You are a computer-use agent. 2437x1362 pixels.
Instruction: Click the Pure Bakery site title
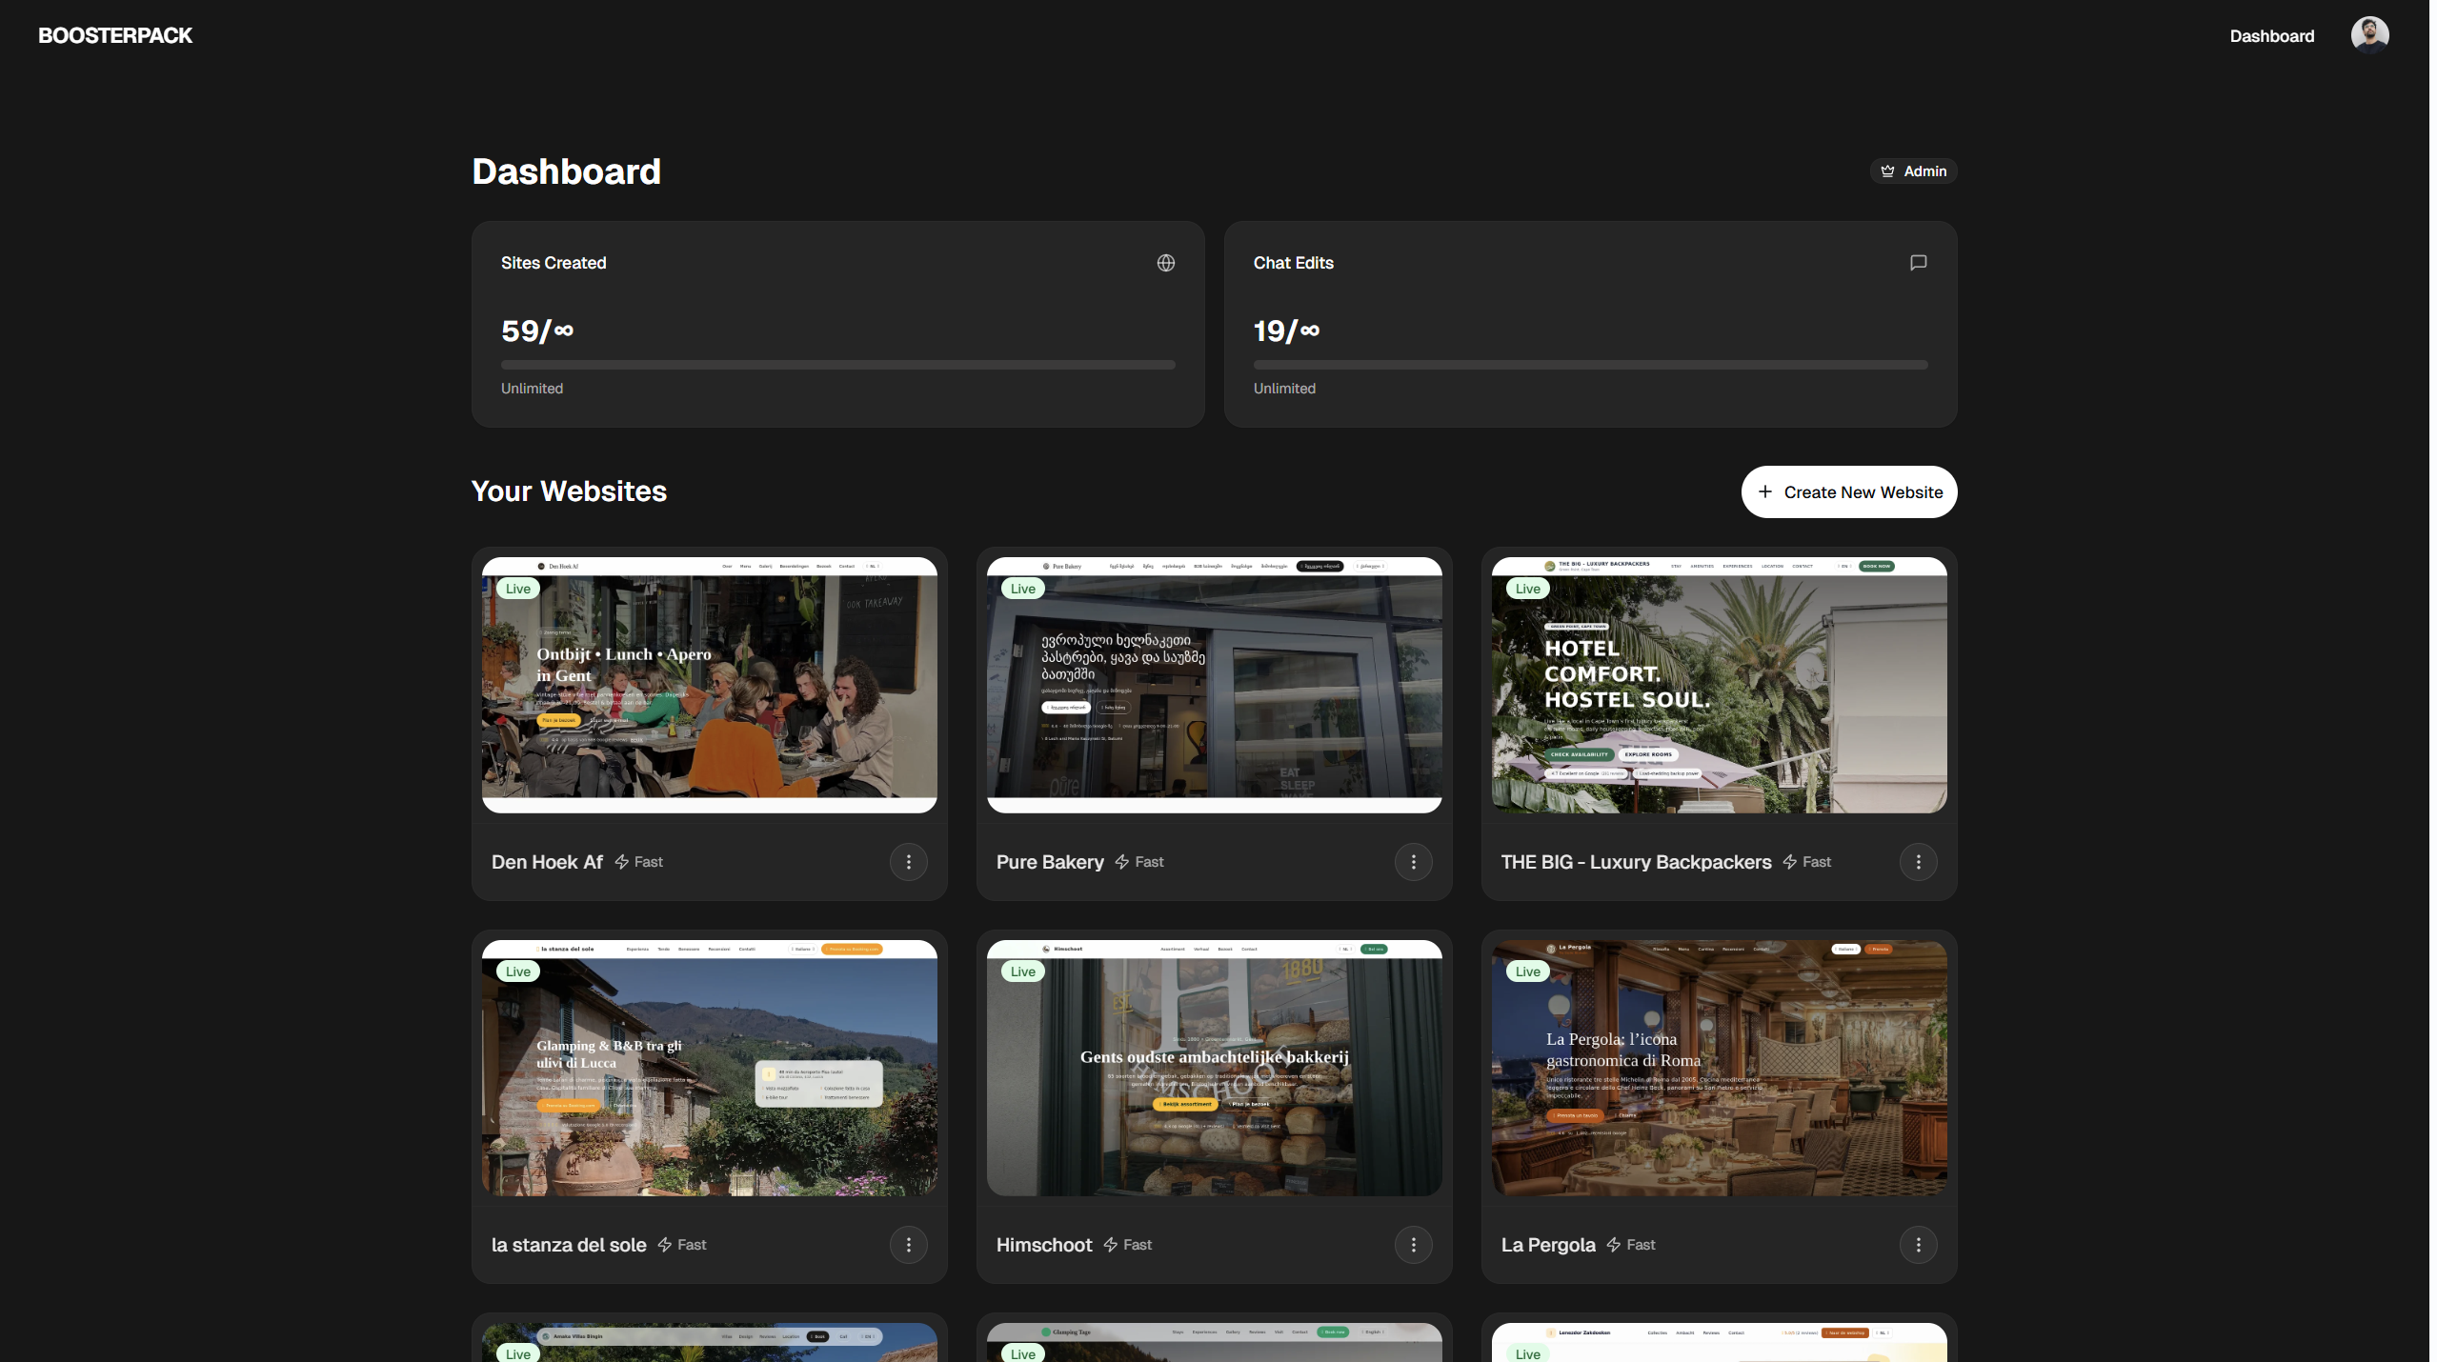coord(1050,862)
